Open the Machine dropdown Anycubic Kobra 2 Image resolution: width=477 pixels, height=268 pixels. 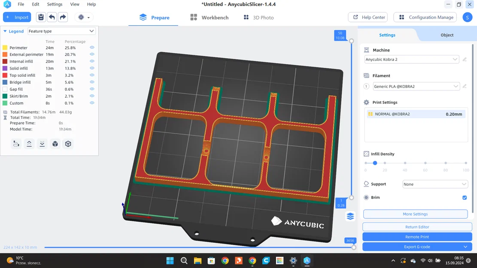(411, 59)
